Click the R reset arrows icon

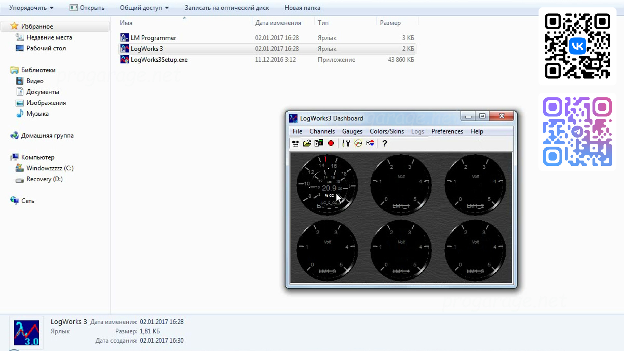coord(370,143)
